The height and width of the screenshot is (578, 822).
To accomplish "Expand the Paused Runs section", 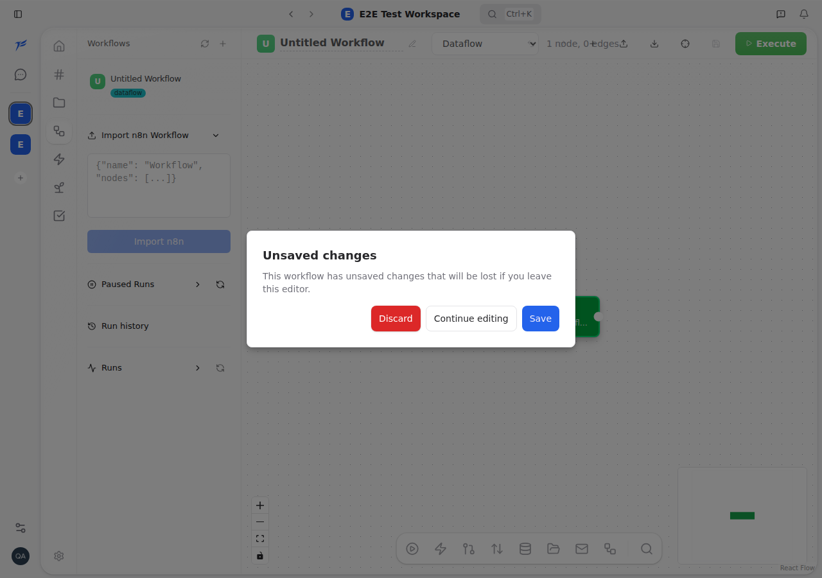I will tap(198, 285).
